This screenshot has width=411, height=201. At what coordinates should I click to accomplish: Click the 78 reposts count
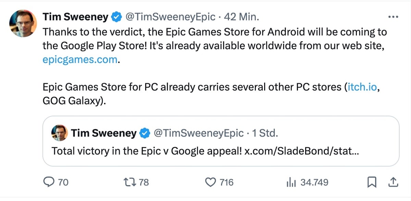pos(144,183)
